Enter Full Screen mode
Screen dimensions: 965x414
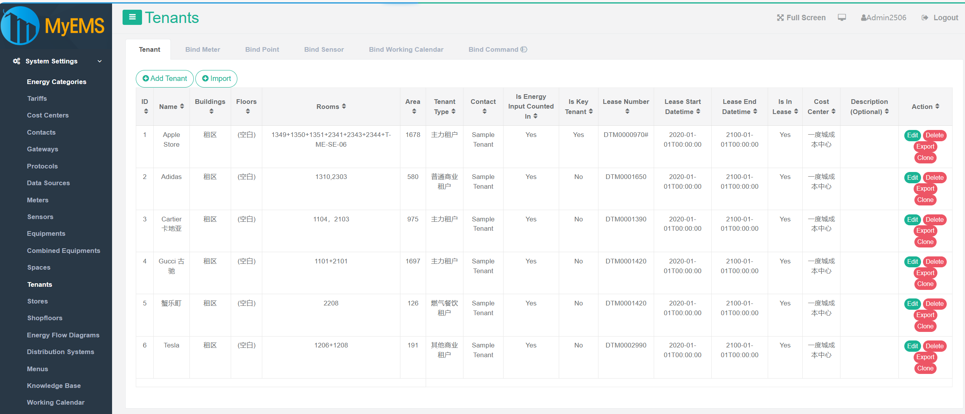[801, 18]
